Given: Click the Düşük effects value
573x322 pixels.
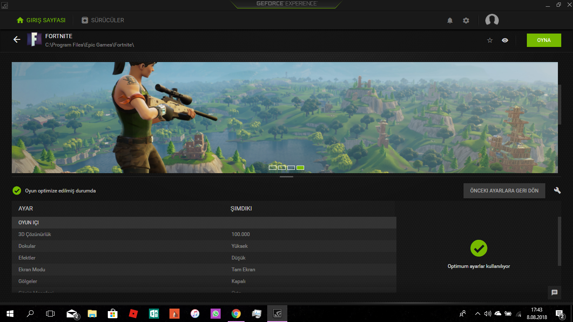Looking at the screenshot, I should pyautogui.click(x=239, y=258).
